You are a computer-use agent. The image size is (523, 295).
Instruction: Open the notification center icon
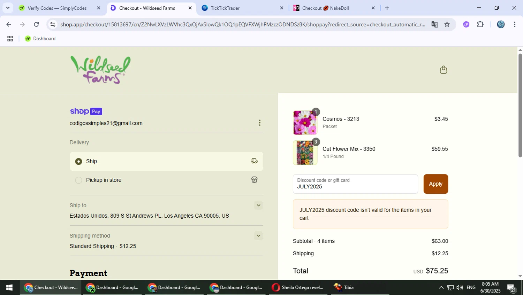point(512,288)
